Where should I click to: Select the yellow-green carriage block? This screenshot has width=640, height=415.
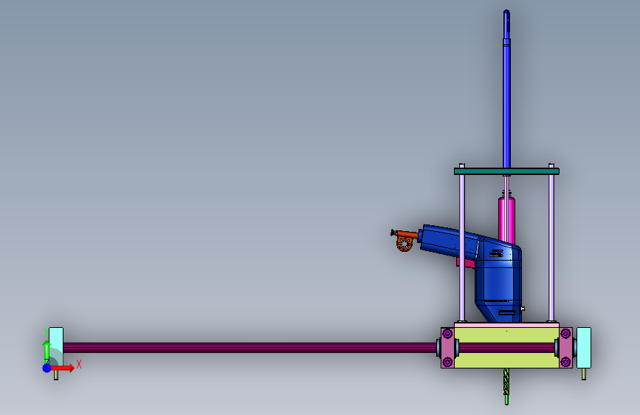point(506,360)
